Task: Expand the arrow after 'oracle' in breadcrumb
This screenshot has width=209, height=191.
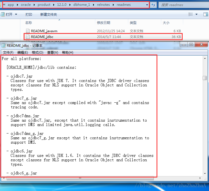Action: tap(34, 5)
